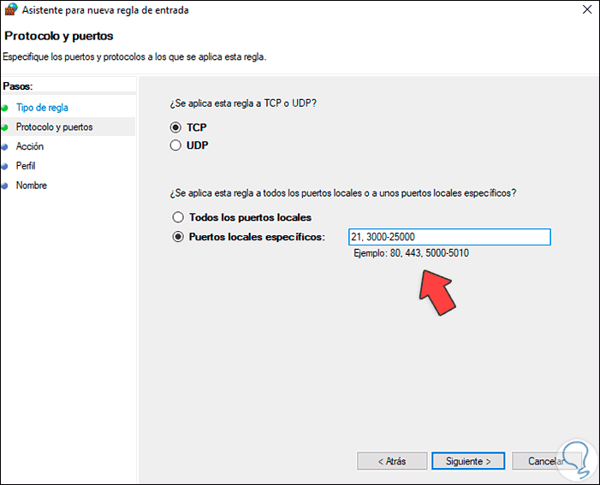Click the green bullet beside Protocolo y puertos

click(x=5, y=127)
